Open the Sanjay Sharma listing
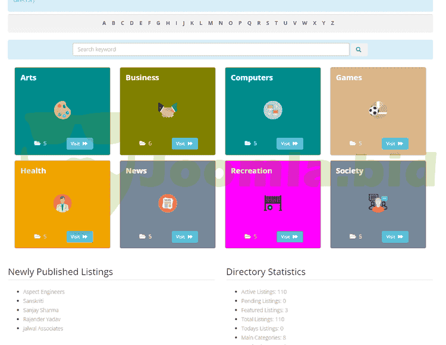 pyautogui.click(x=41, y=310)
